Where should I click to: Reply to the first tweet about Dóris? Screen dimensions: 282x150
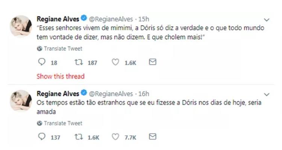42,62
